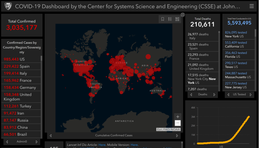The width and height of the screenshot is (259, 148).
Task: Select the US Tested tab
Action: click(x=239, y=94)
